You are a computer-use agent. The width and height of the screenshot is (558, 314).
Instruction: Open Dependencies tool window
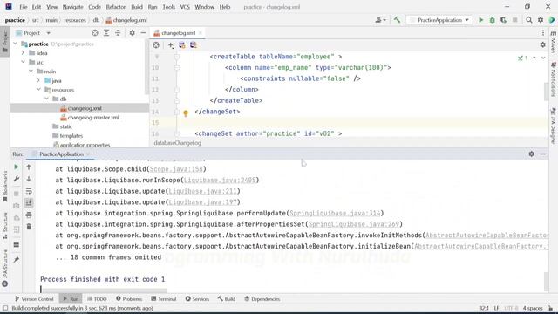[x=262, y=299]
